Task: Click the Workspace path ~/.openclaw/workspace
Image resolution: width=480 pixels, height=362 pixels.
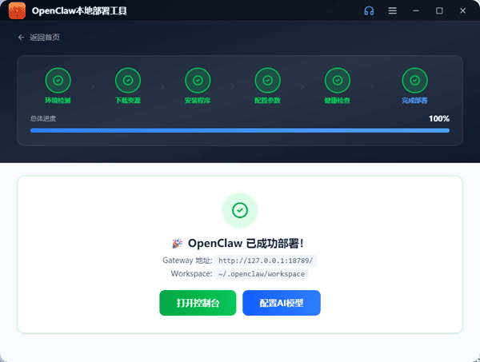Action: coord(262,273)
